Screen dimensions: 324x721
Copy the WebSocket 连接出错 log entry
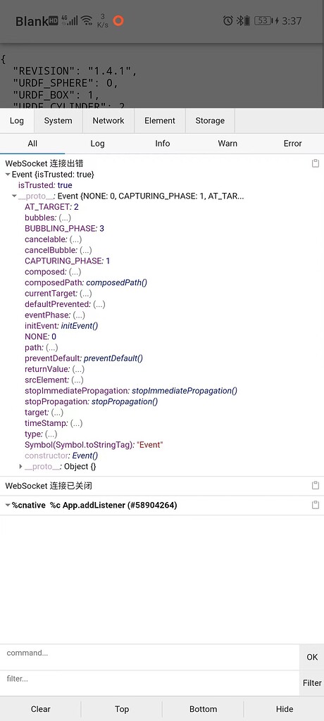tap(316, 163)
